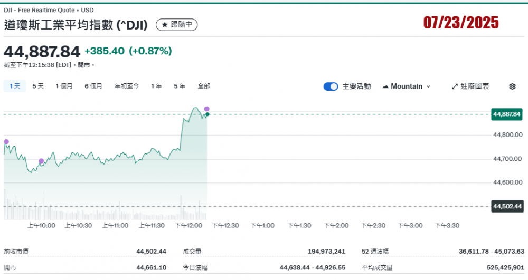Click the purple event marker at chart peak
Screen dimensions: 528x280
(206, 109)
